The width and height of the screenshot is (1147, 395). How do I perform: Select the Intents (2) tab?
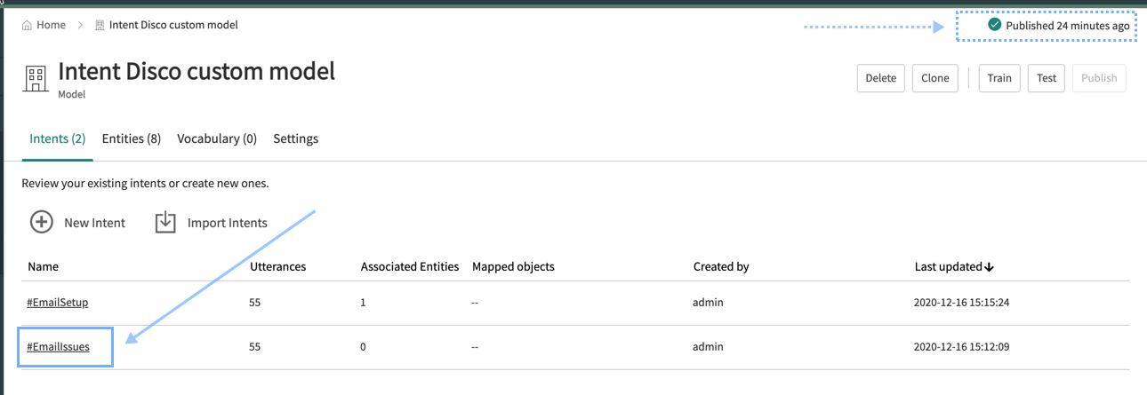tap(58, 138)
